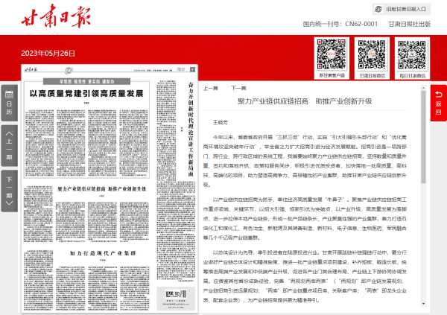Click the text 国内统一刊号：CN62-0001
Viewport: 447px width, 315px height.
pos(340,25)
